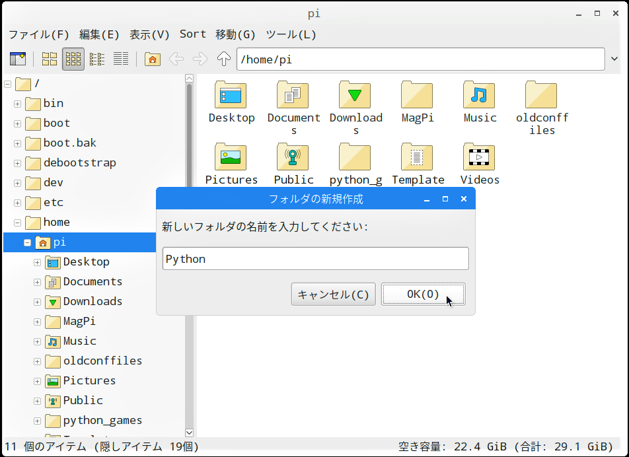Open the python_games folder icon in main pane

point(355,157)
